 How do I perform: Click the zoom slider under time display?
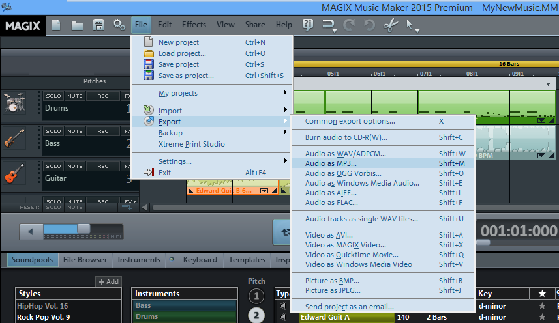click(483, 242)
